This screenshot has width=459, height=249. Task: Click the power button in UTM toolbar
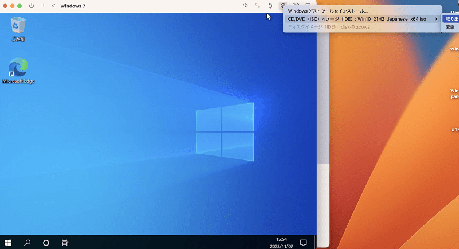pyautogui.click(x=32, y=6)
